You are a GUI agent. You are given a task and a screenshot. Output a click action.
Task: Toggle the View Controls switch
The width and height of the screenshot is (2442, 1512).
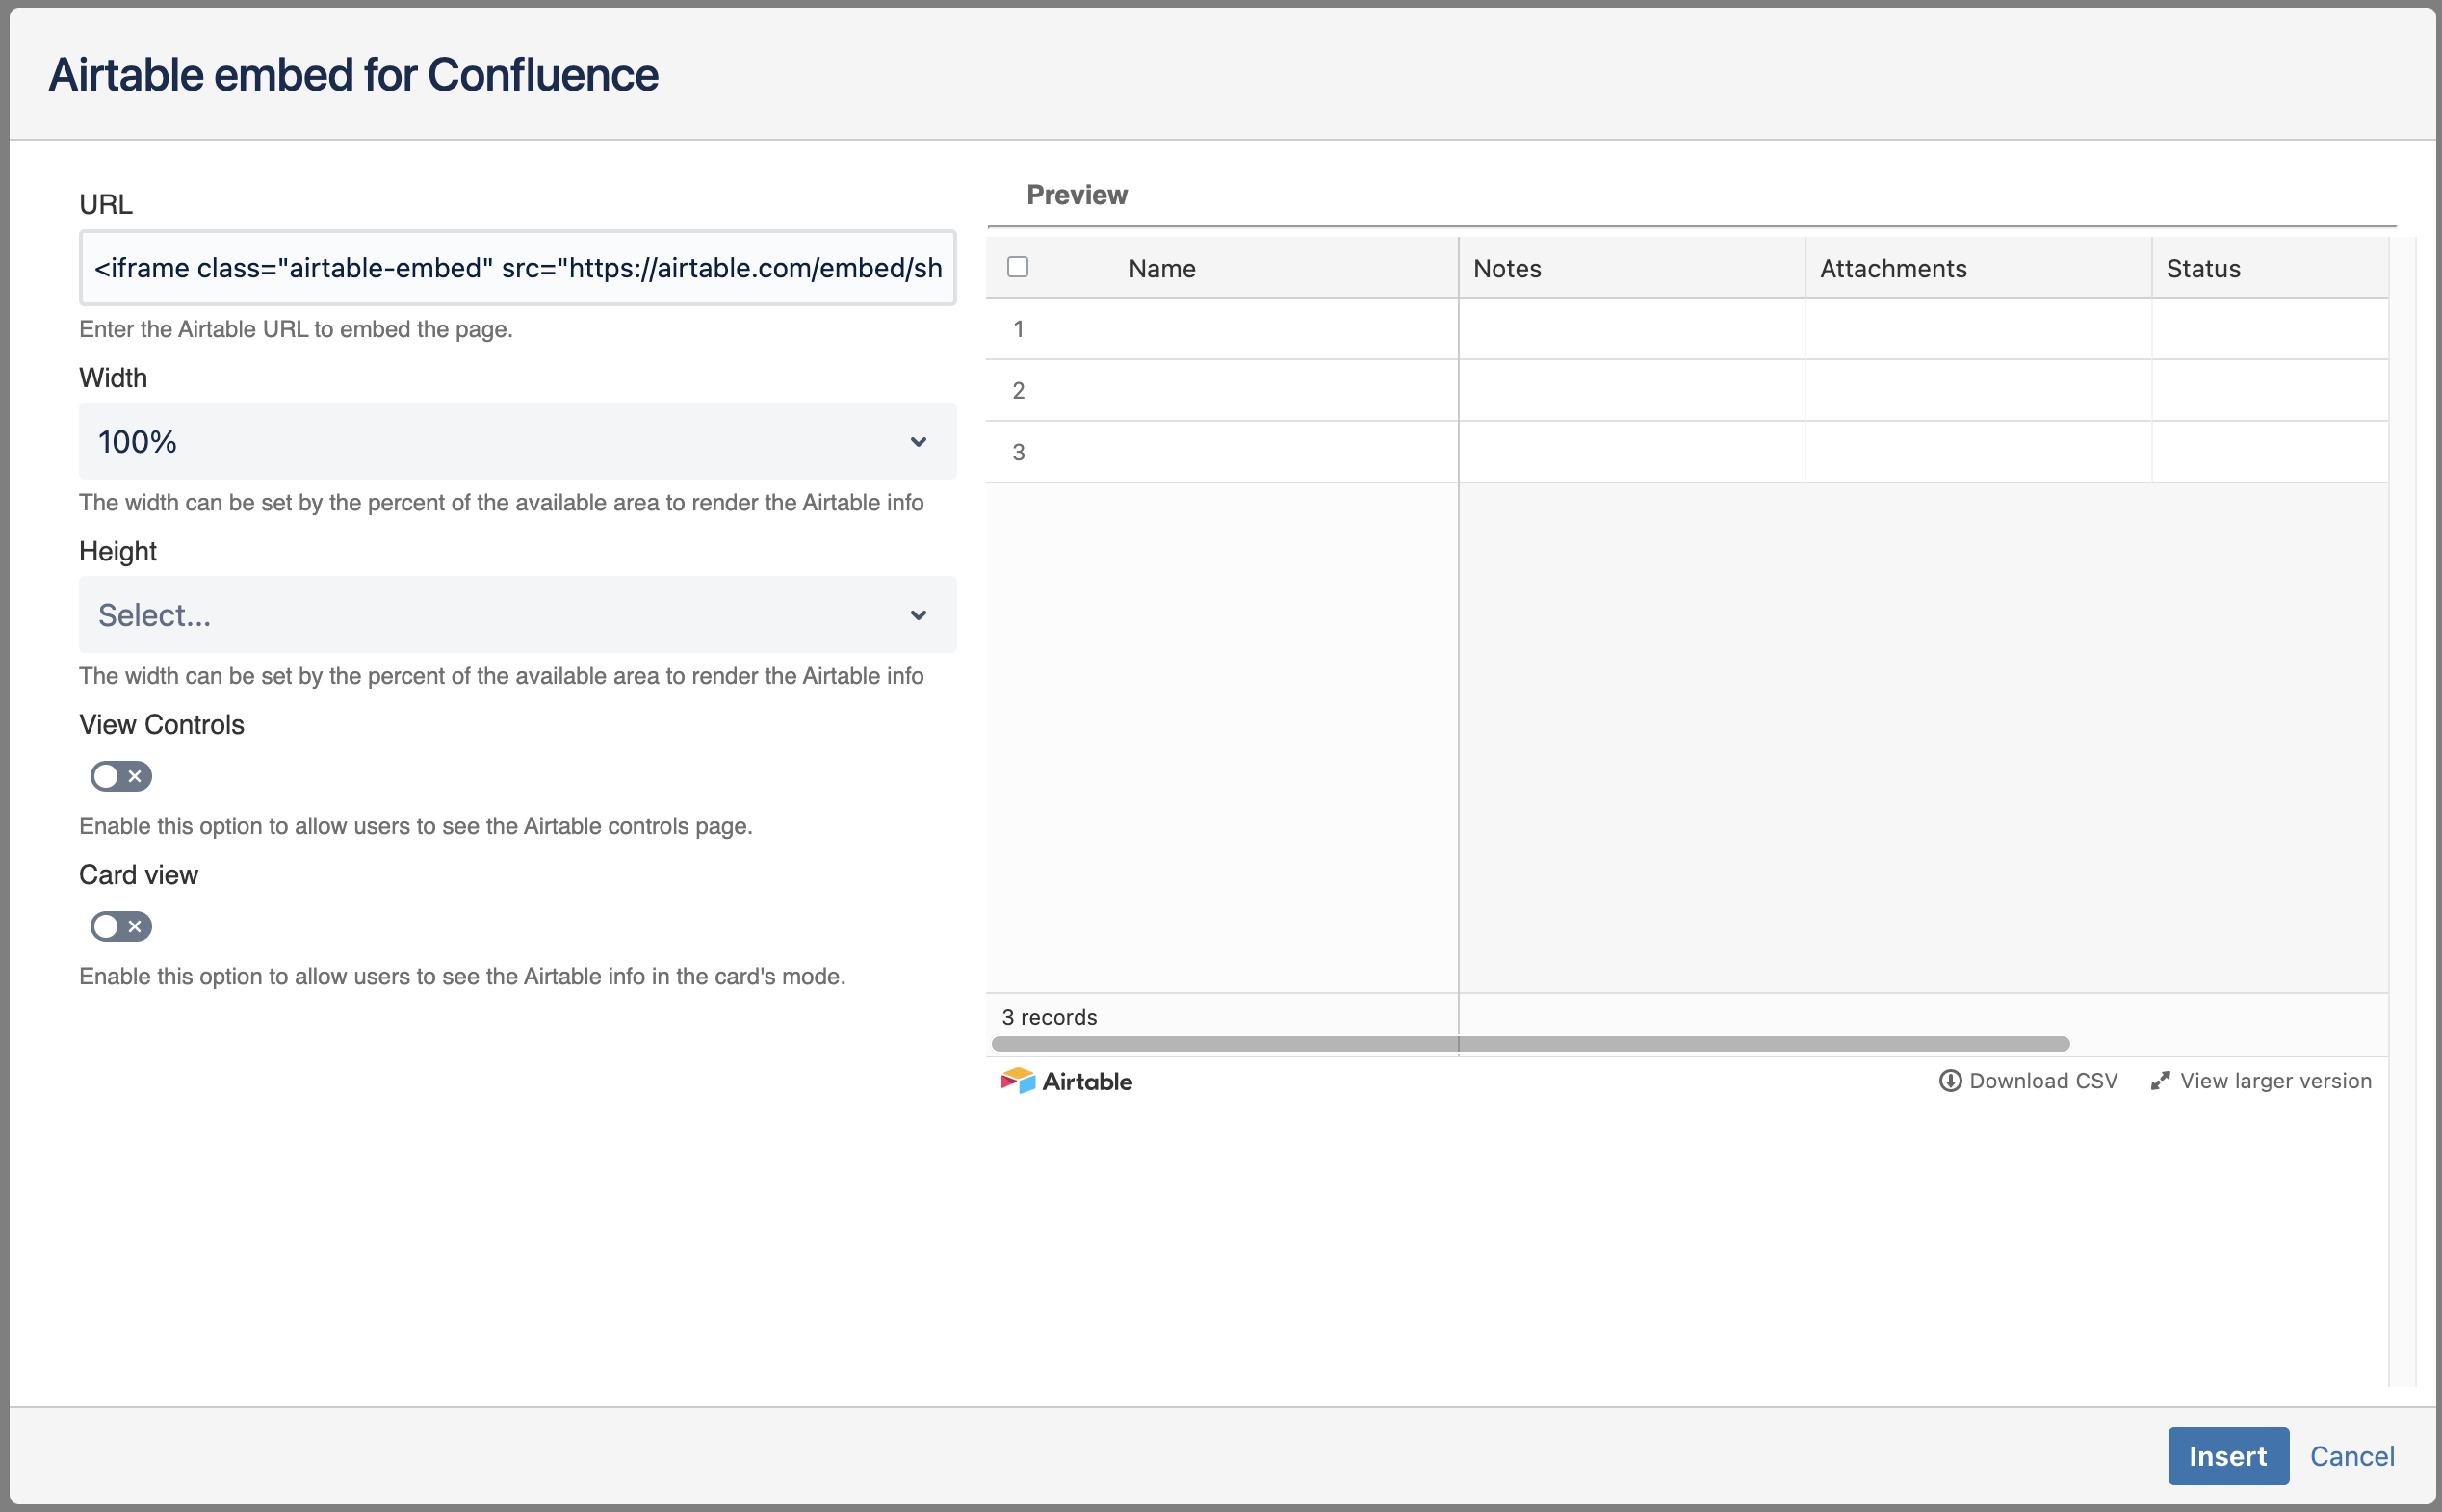pyautogui.click(x=121, y=776)
